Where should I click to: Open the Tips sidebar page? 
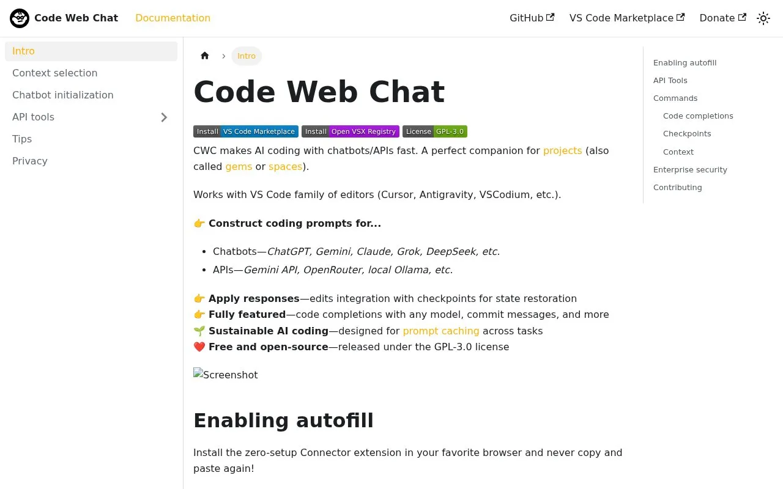tap(91, 139)
